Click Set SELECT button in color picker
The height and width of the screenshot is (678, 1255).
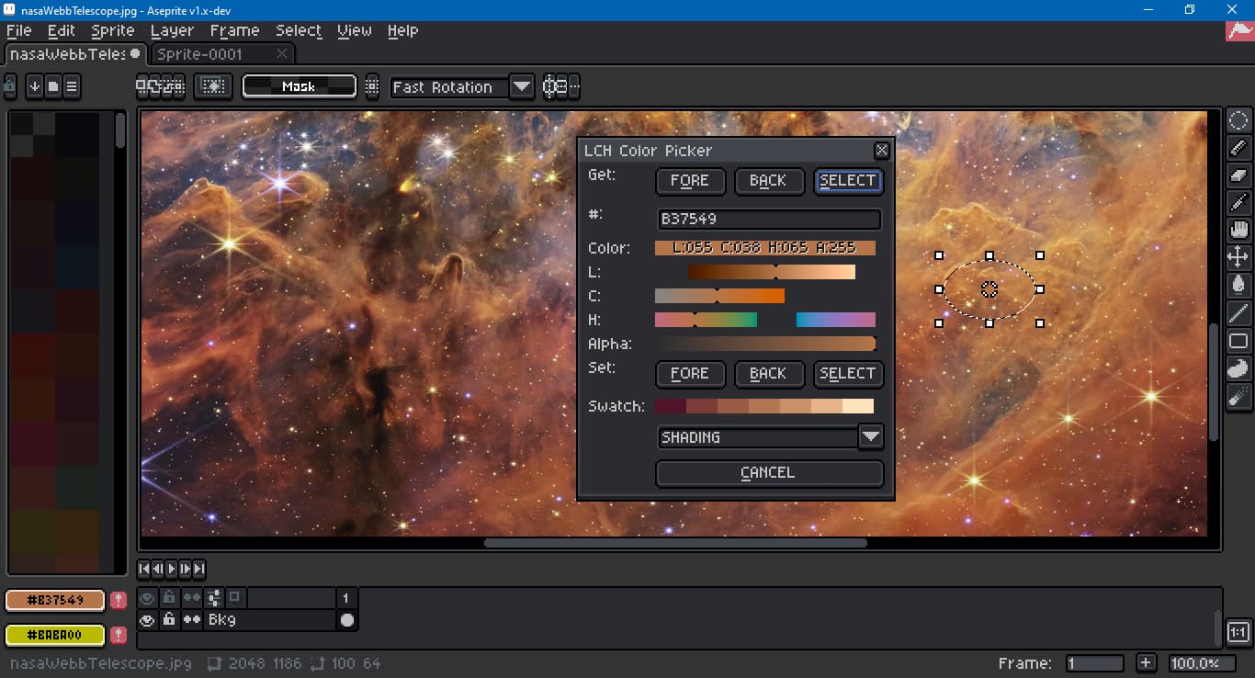(x=847, y=374)
